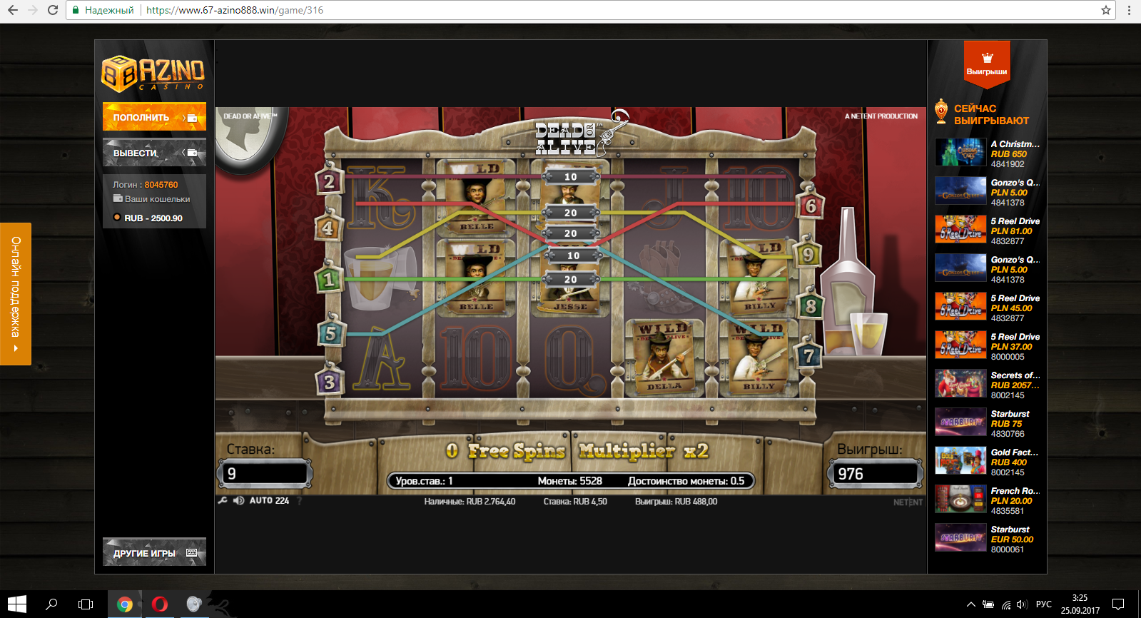The height and width of the screenshot is (618, 1141).
Task: Open the Выигрыши winnings tab
Action: (x=987, y=64)
